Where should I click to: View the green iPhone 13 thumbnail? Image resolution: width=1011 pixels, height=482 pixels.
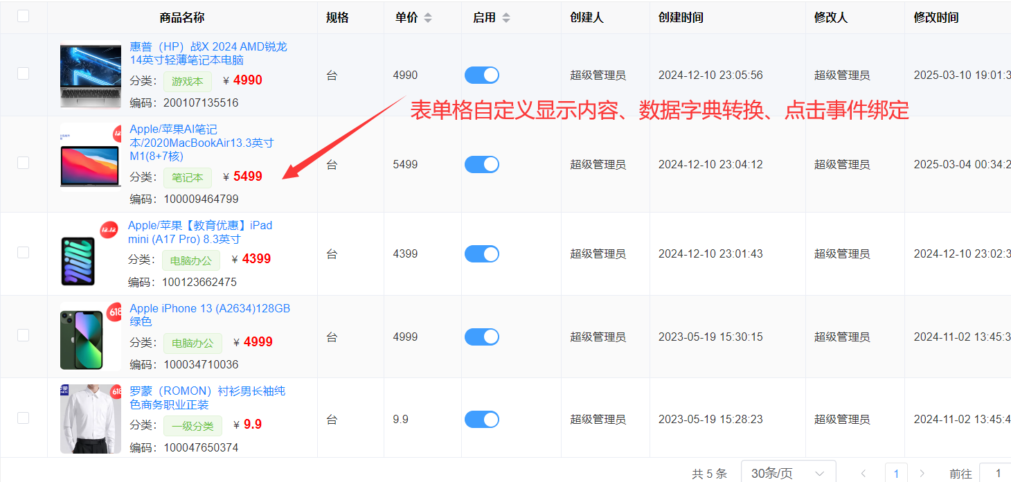[91, 337]
